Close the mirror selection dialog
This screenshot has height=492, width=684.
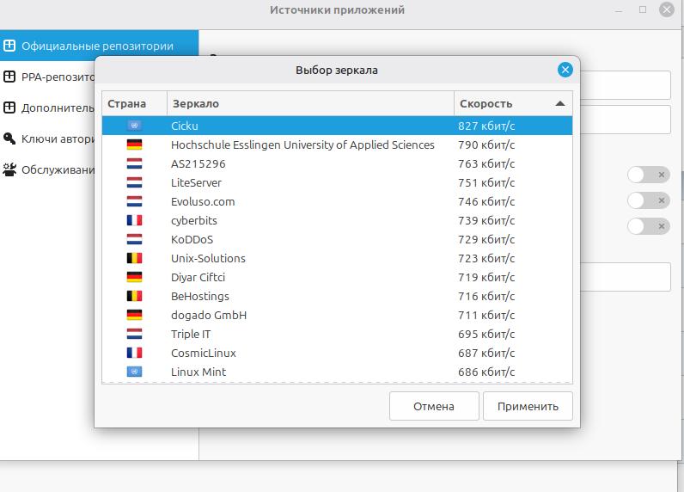(565, 71)
